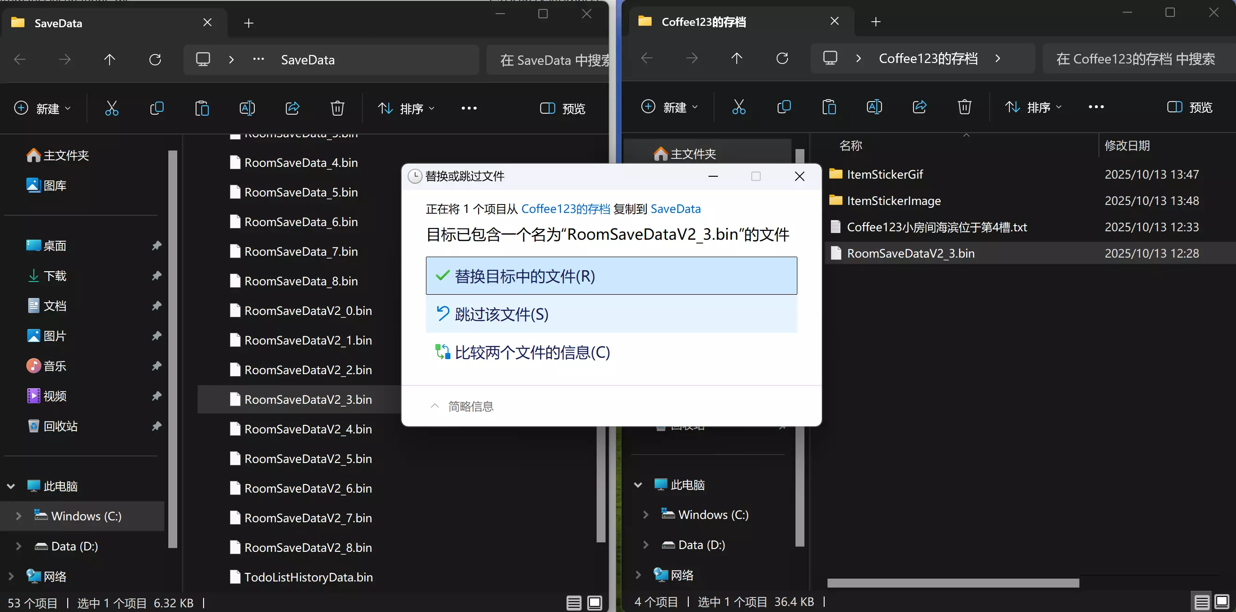The image size is (1236, 612).
Task: Click 比较两个文件的信息(C)
Action: coord(532,353)
